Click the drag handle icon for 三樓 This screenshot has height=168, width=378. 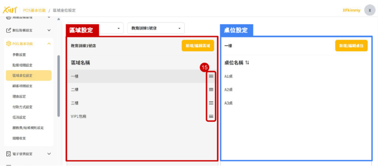click(211, 103)
